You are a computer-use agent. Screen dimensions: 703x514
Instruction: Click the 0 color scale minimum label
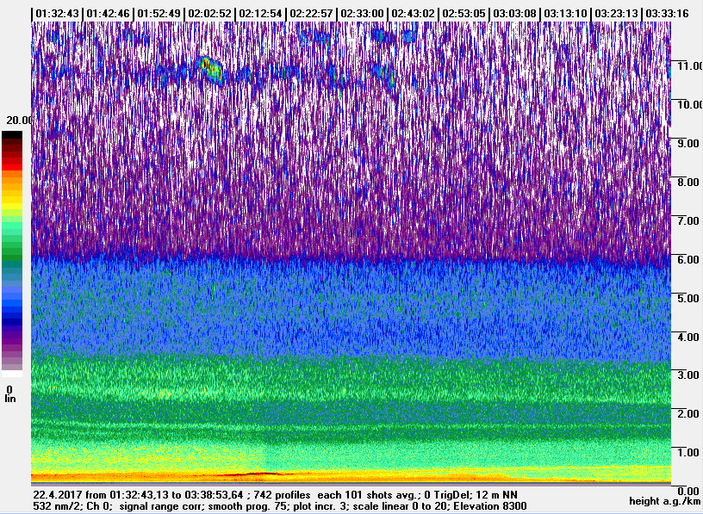click(9, 390)
